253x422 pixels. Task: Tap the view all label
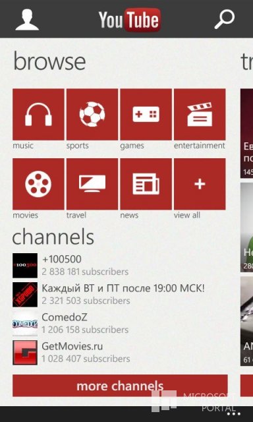tap(187, 215)
